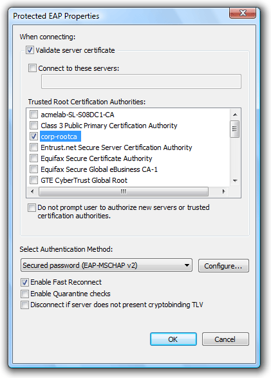Click the vertical scrollbar thumb in certificate list
Image resolution: width=271 pixels, height=378 pixels.
coord(235,129)
